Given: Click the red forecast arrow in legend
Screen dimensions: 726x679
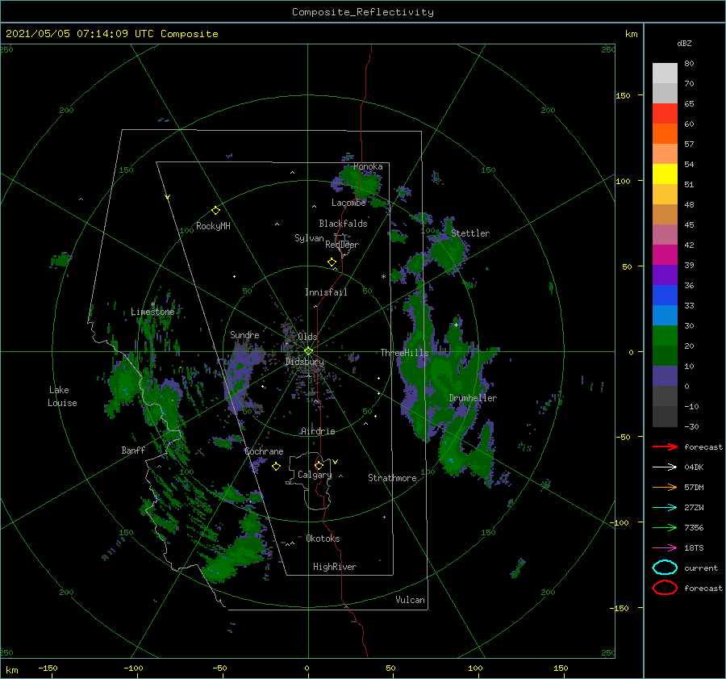Looking at the screenshot, I should pos(665,446).
